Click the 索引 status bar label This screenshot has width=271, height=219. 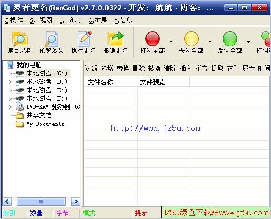pyautogui.click(x=9, y=213)
